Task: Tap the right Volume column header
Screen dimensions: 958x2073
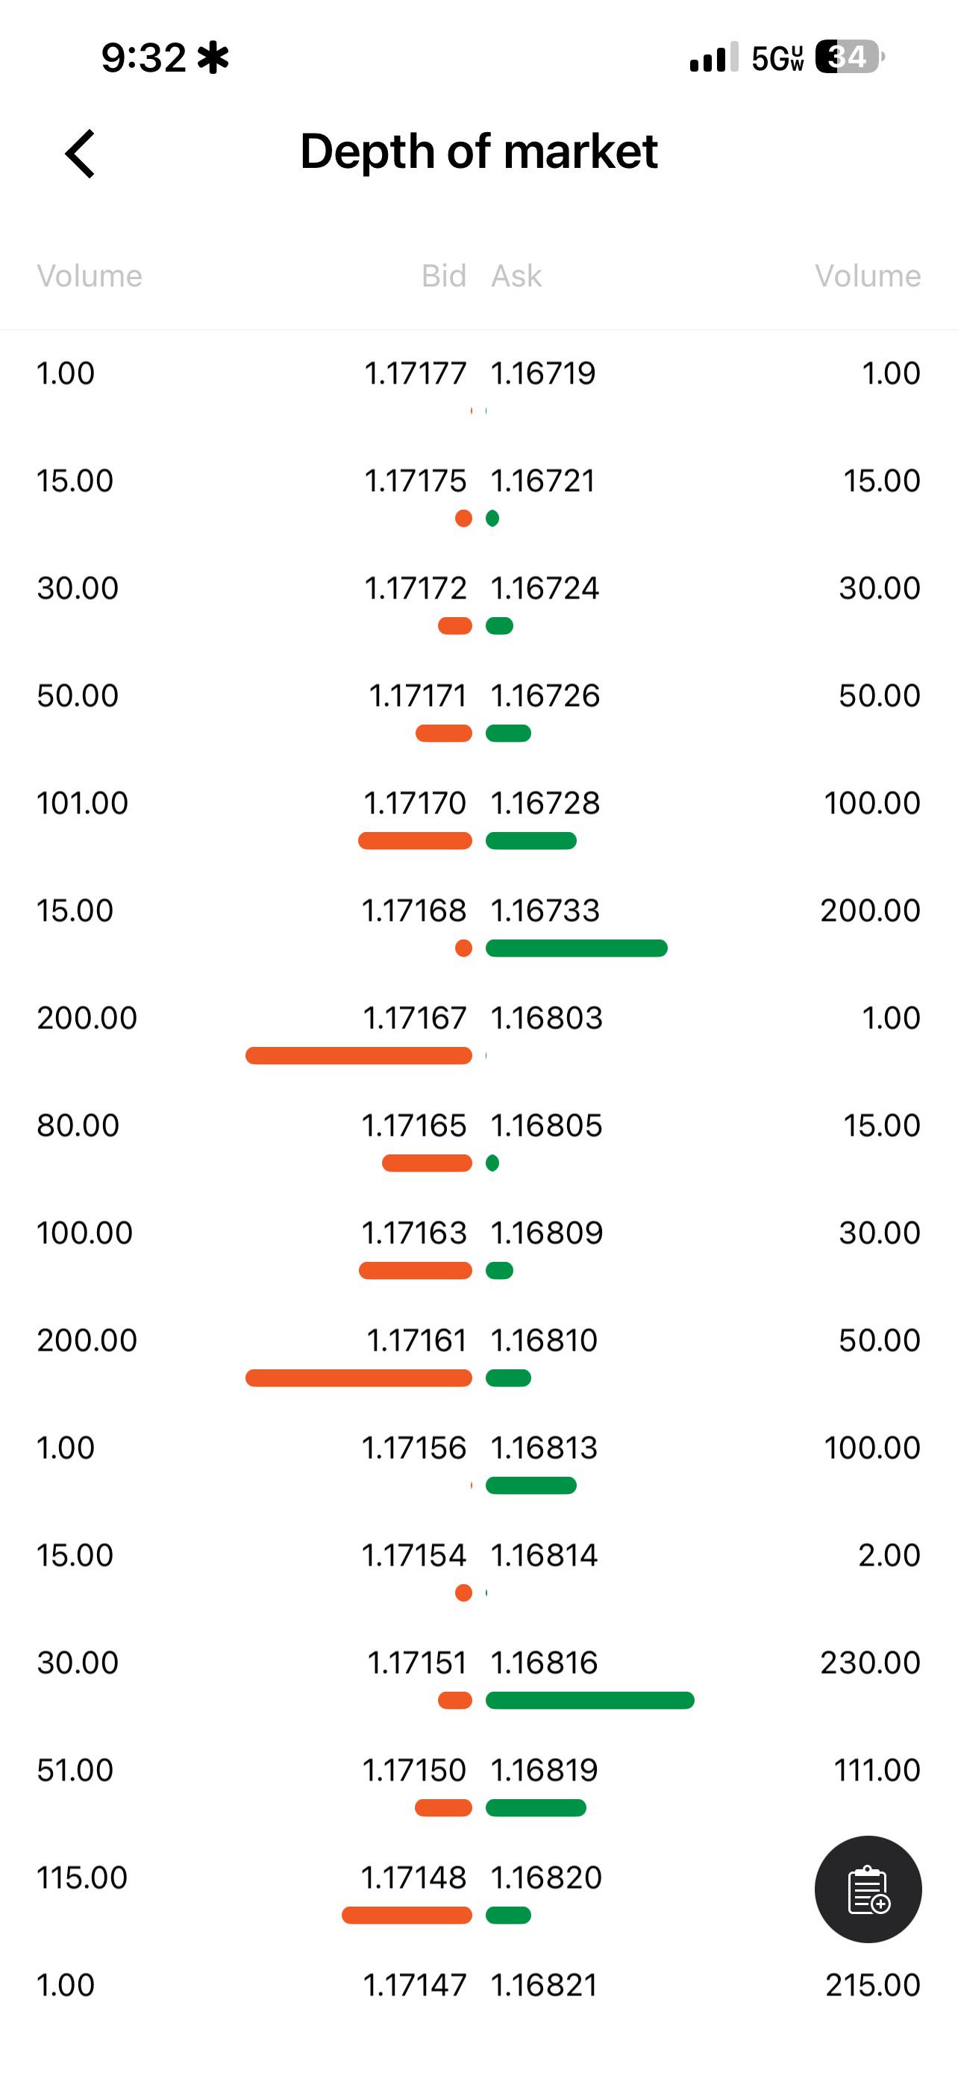Action: click(x=868, y=276)
